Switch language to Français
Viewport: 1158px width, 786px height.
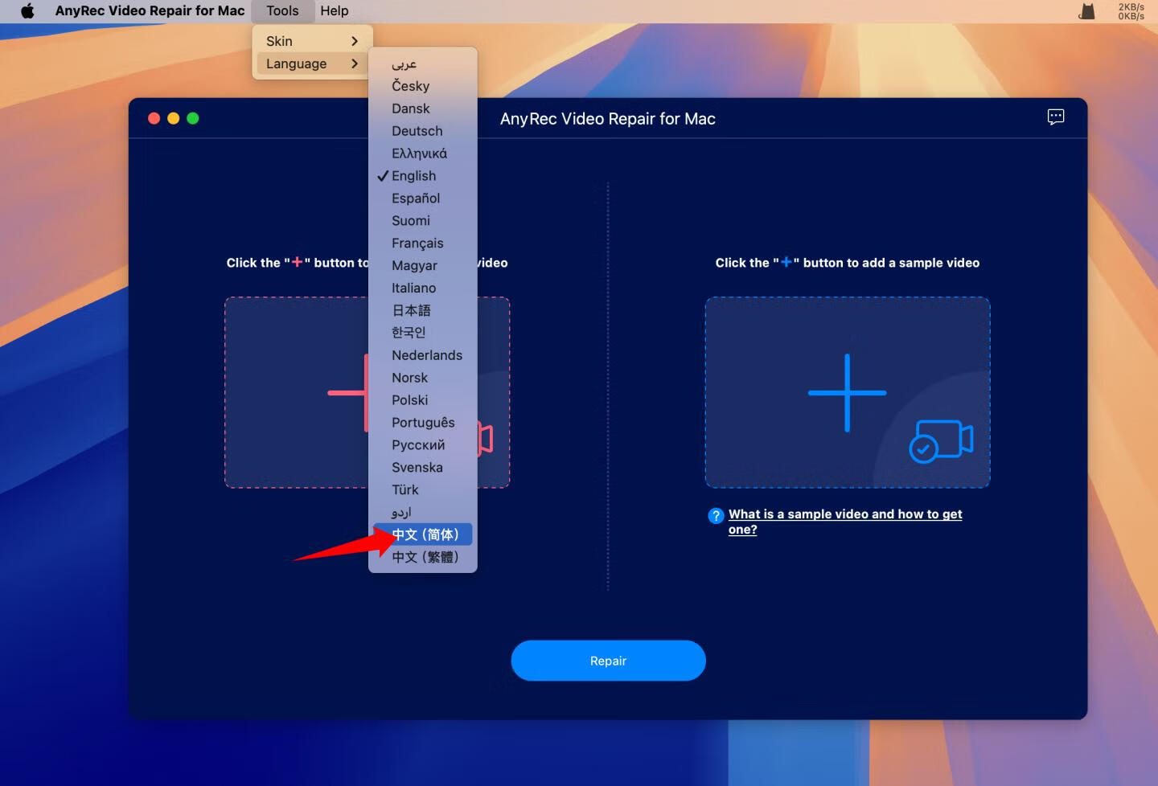tap(422, 244)
